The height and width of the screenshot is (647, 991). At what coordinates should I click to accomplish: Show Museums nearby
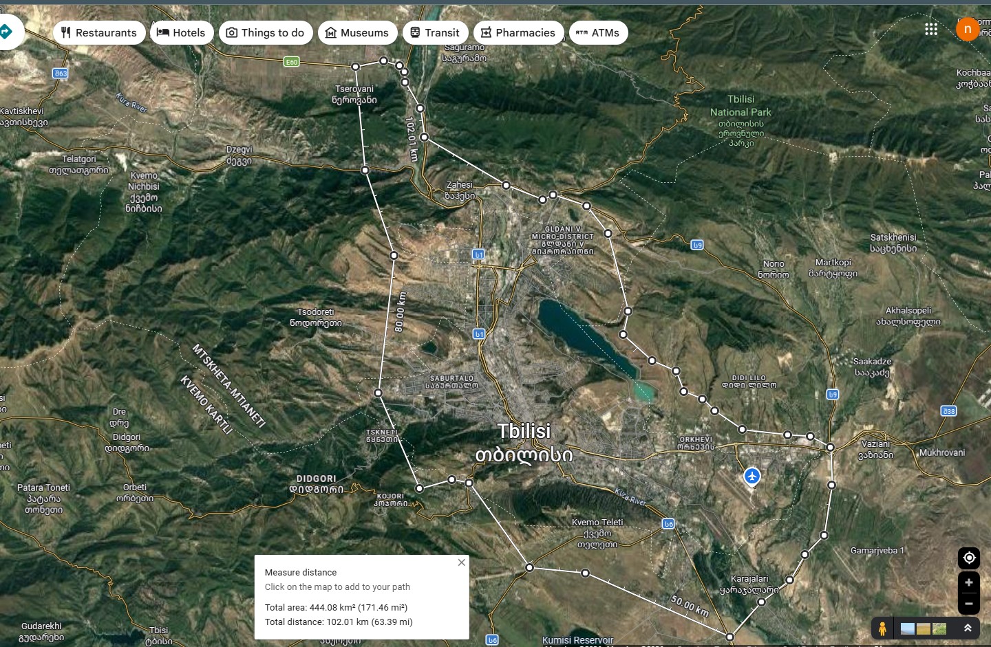tap(357, 32)
